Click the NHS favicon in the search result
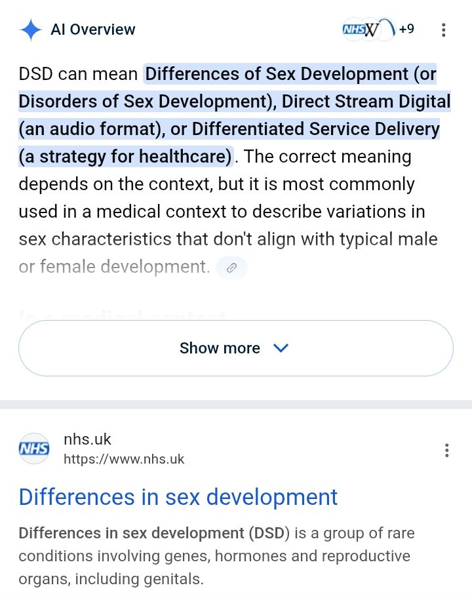The height and width of the screenshot is (600, 472). click(34, 449)
